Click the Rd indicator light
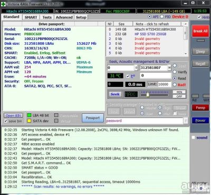 pyautogui.click(x=195, y=96)
